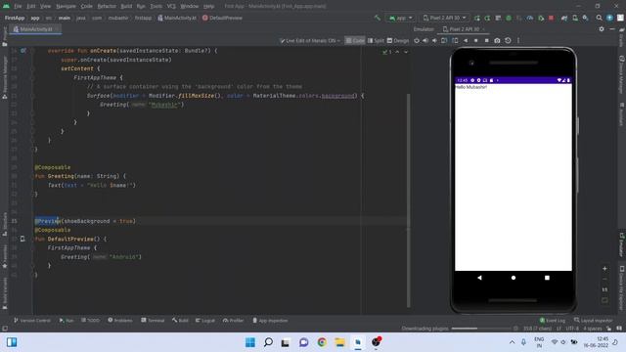The height and width of the screenshot is (352, 626).
Task: Click emulator toolbar Home circle icon
Action: tap(476, 41)
